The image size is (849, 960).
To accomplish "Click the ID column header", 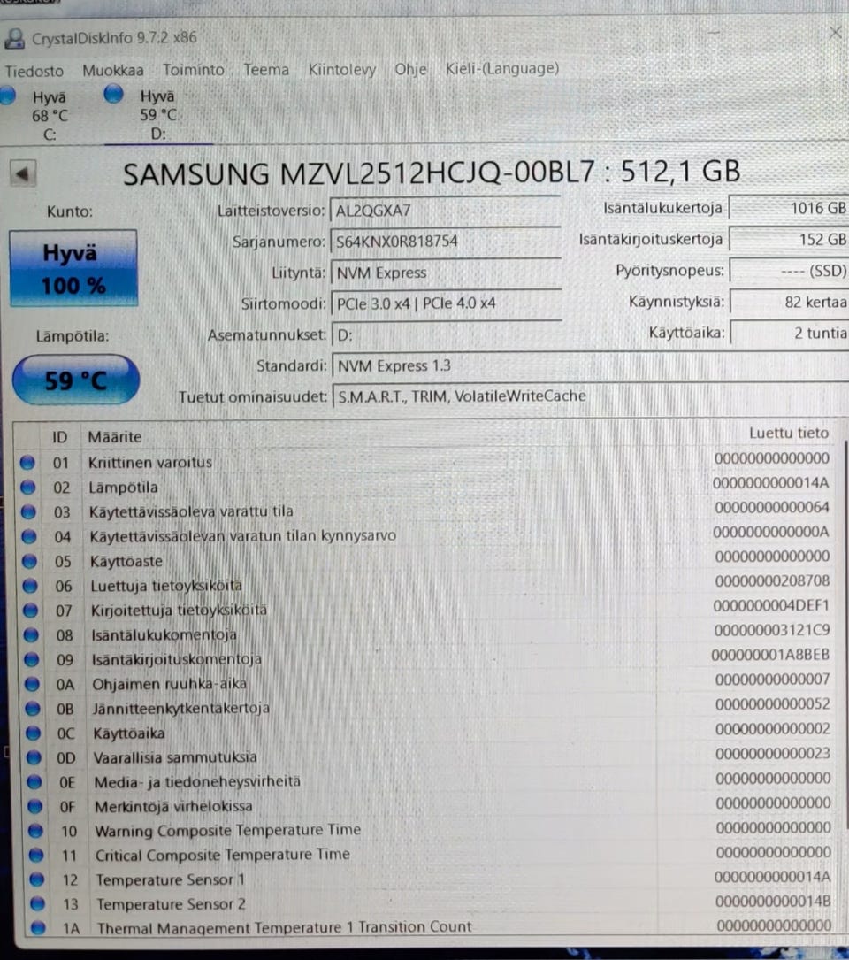I will (59, 437).
